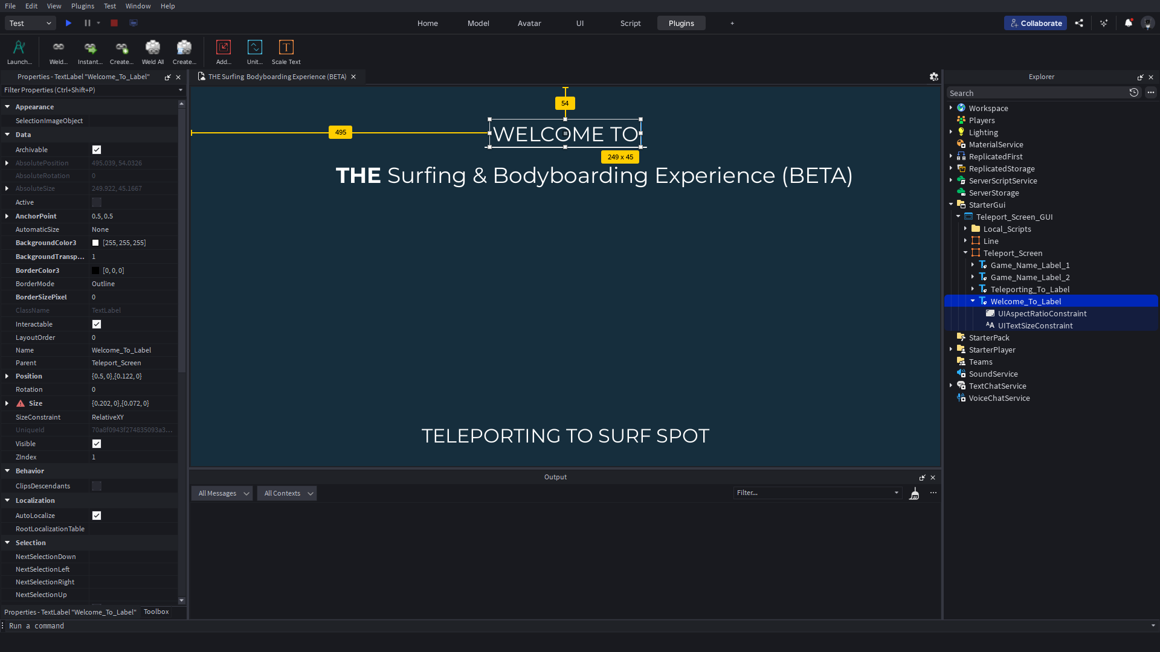Select the Workspace service icon row
This screenshot has width=1160, height=652.
pos(1052,108)
